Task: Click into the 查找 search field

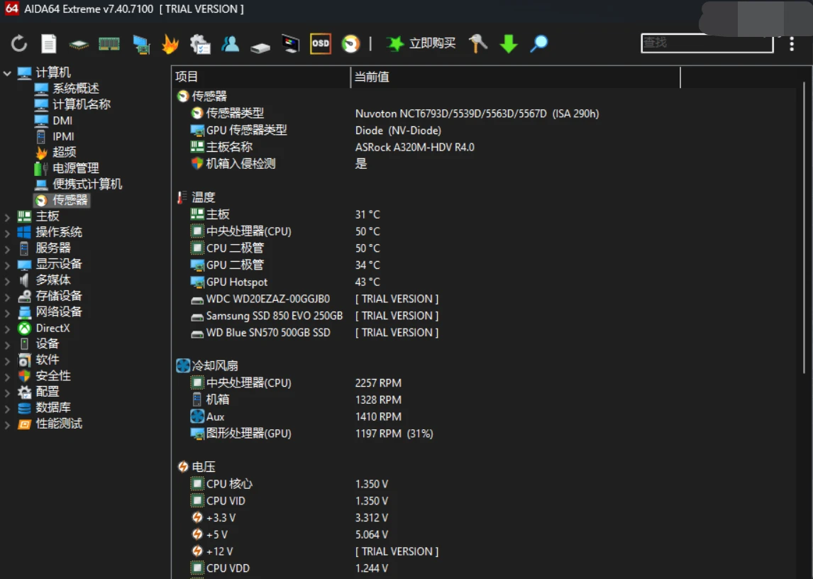Action: click(x=707, y=43)
